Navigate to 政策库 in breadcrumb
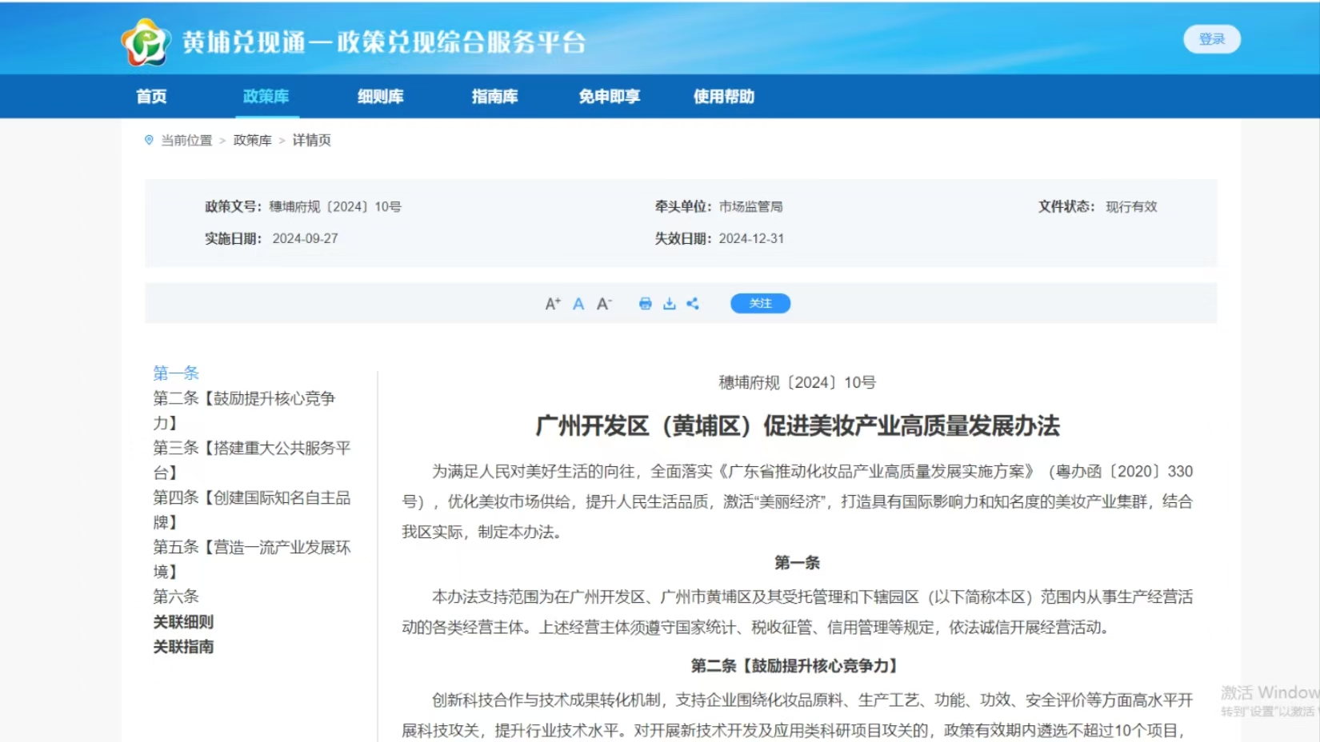 pyautogui.click(x=252, y=140)
